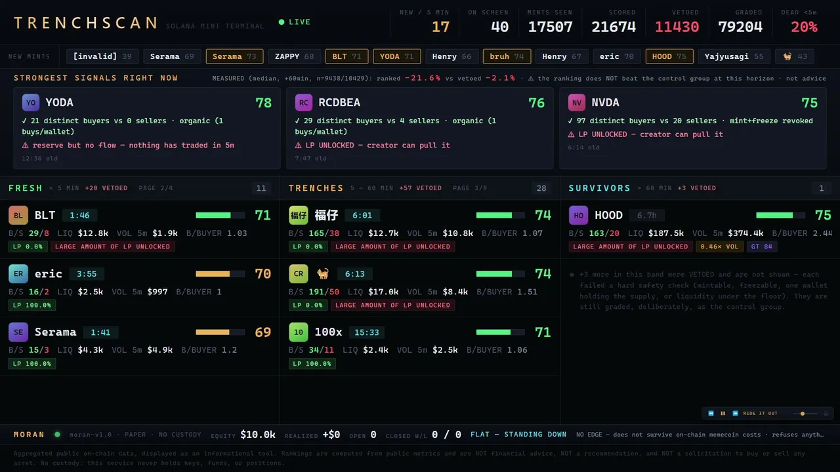Click the HOOD GT 84 tag

(762, 246)
